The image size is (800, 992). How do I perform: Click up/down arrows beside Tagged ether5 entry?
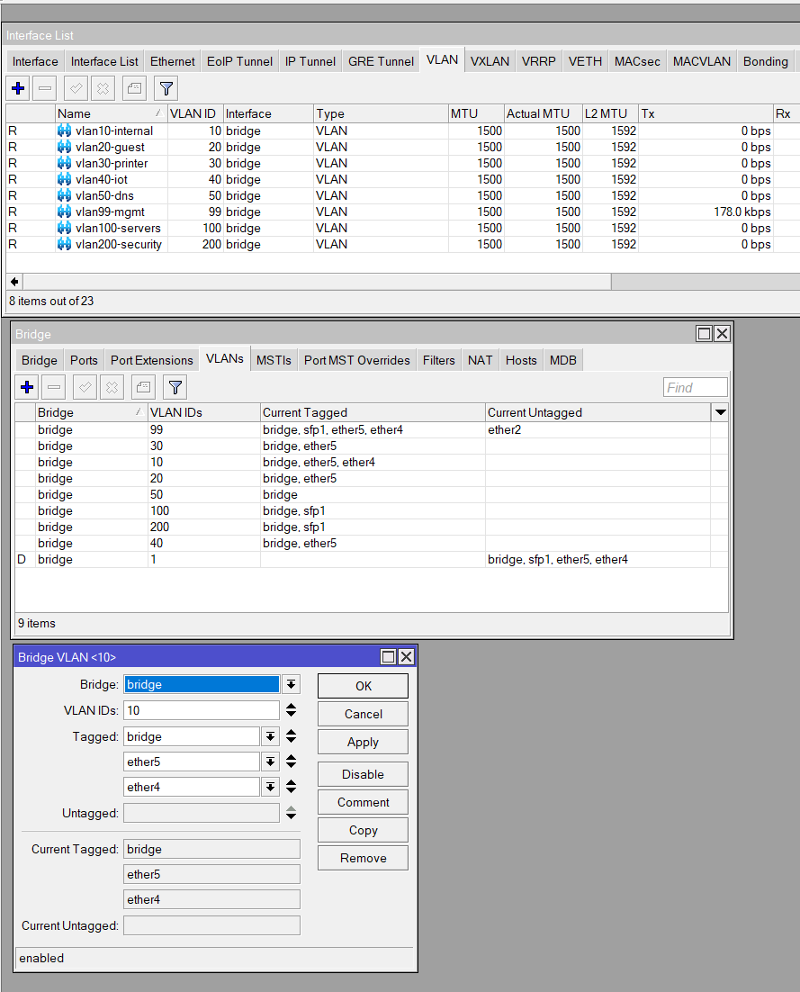[291, 762]
